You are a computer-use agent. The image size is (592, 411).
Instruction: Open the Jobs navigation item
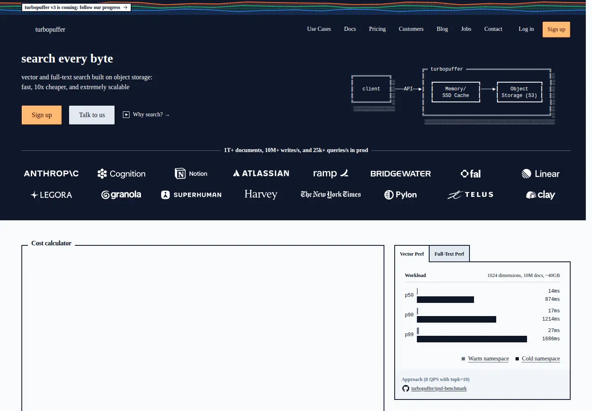coord(466,29)
